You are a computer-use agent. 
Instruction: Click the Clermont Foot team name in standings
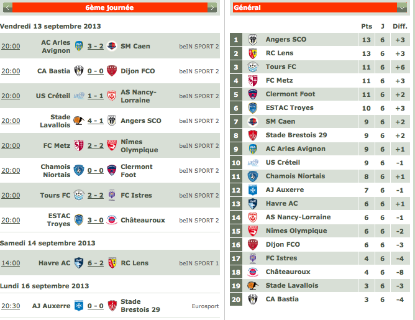pyautogui.click(x=290, y=94)
